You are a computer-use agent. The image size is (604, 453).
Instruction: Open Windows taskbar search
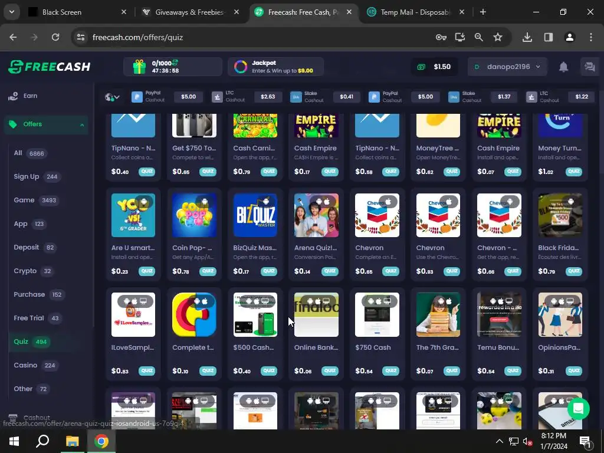pos(42,441)
